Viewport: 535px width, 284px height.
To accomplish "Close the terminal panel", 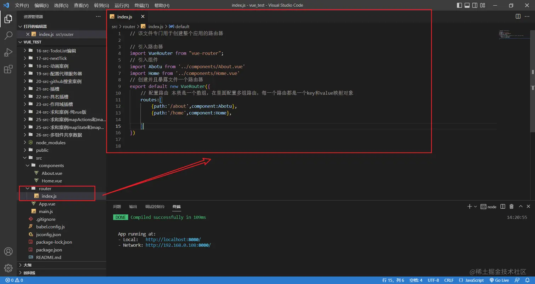I will pyautogui.click(x=528, y=207).
